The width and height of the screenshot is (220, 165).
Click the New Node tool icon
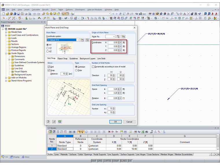point(4,18)
